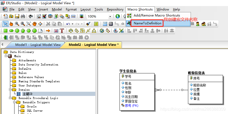Click the binoculars Find icon
The height and width of the screenshot is (114, 228).
(x=31, y=16)
